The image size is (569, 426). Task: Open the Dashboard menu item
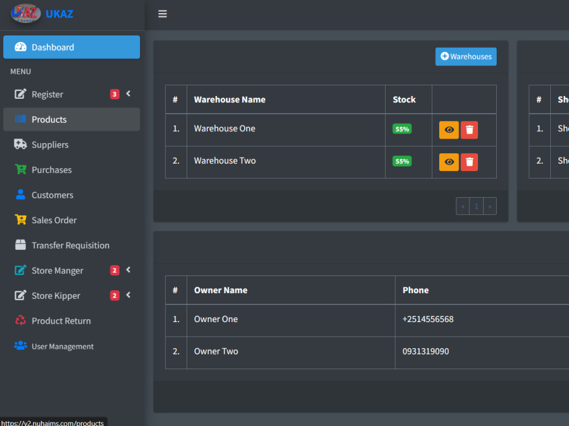pos(72,47)
